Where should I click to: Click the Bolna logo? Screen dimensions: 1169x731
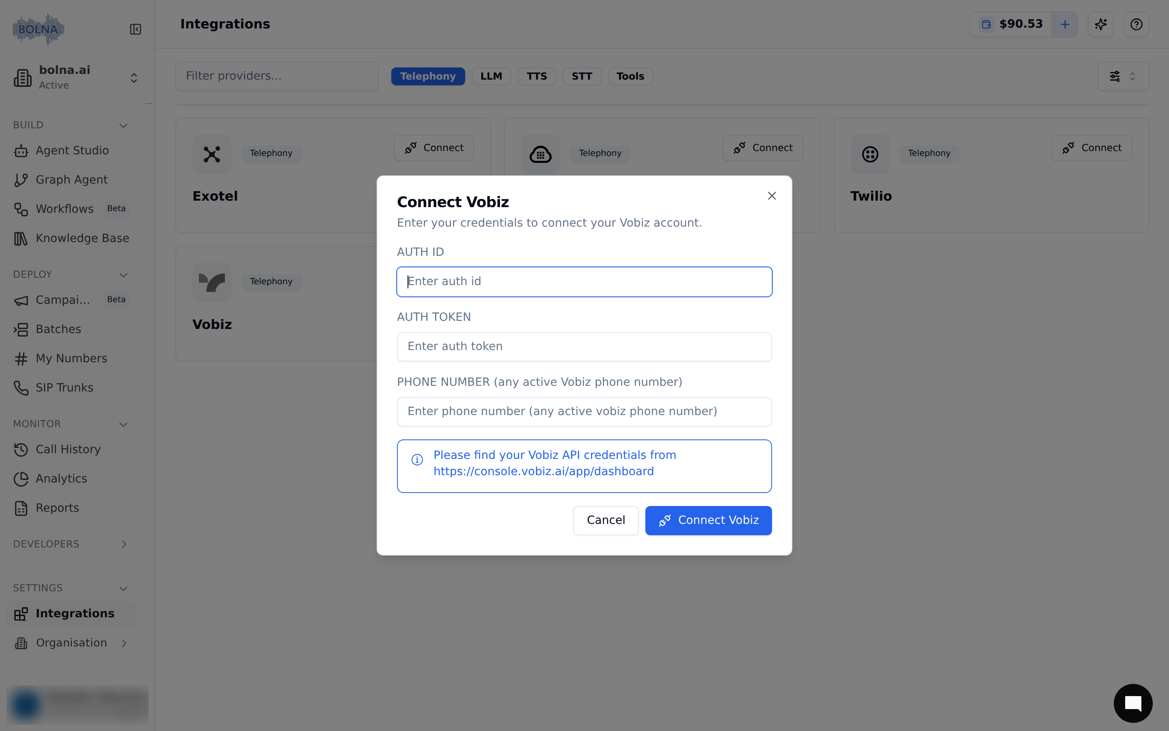38,29
